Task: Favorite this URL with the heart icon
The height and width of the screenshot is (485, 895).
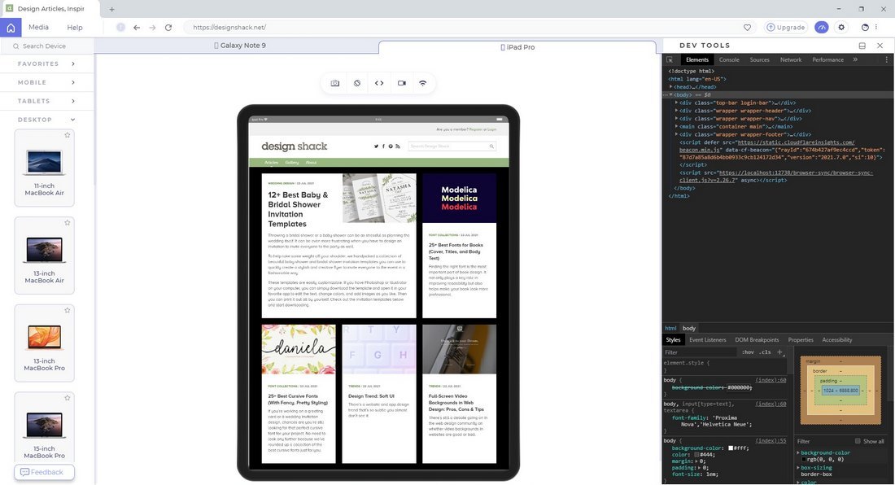Action: (747, 28)
